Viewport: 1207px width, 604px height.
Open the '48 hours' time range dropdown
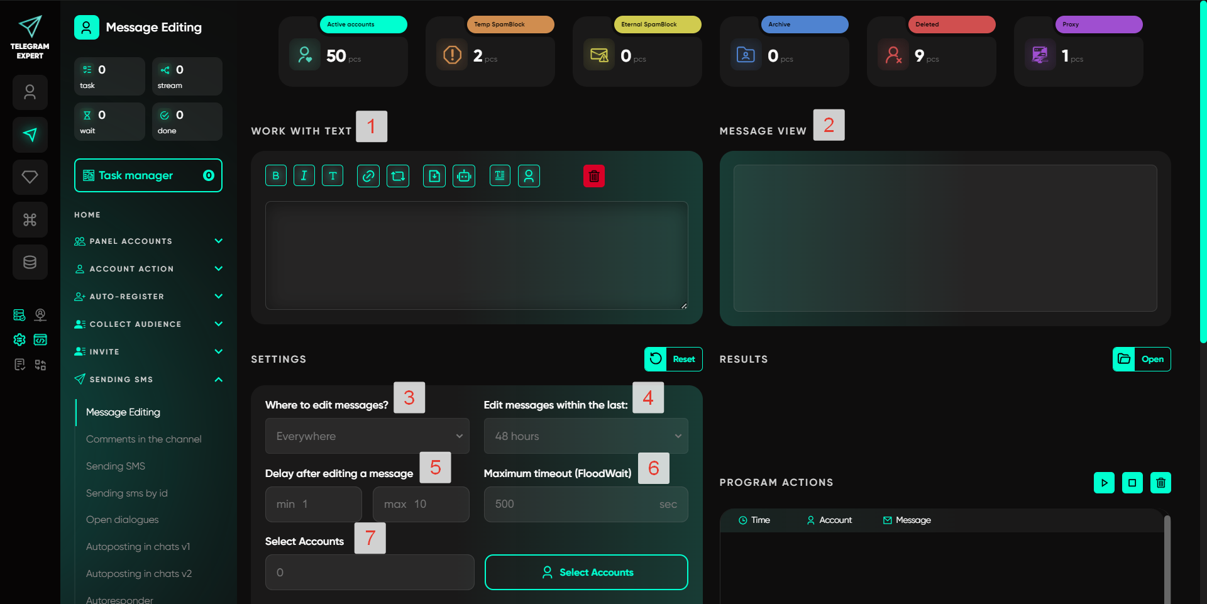click(x=586, y=436)
